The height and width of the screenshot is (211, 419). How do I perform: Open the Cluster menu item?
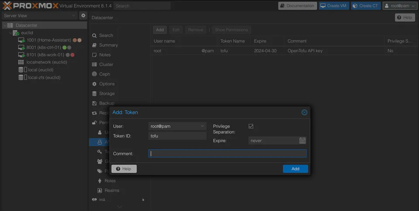pyautogui.click(x=106, y=64)
